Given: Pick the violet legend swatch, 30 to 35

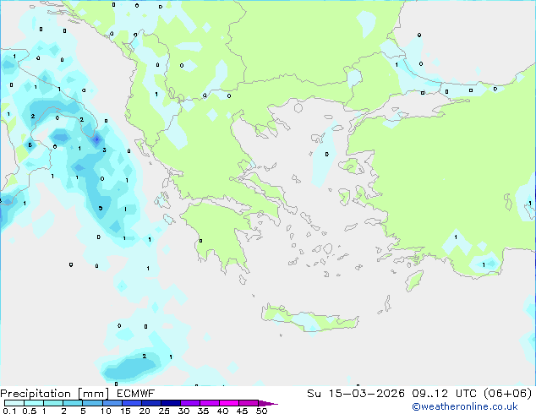Looking at the screenshot, I should click(x=189, y=403).
